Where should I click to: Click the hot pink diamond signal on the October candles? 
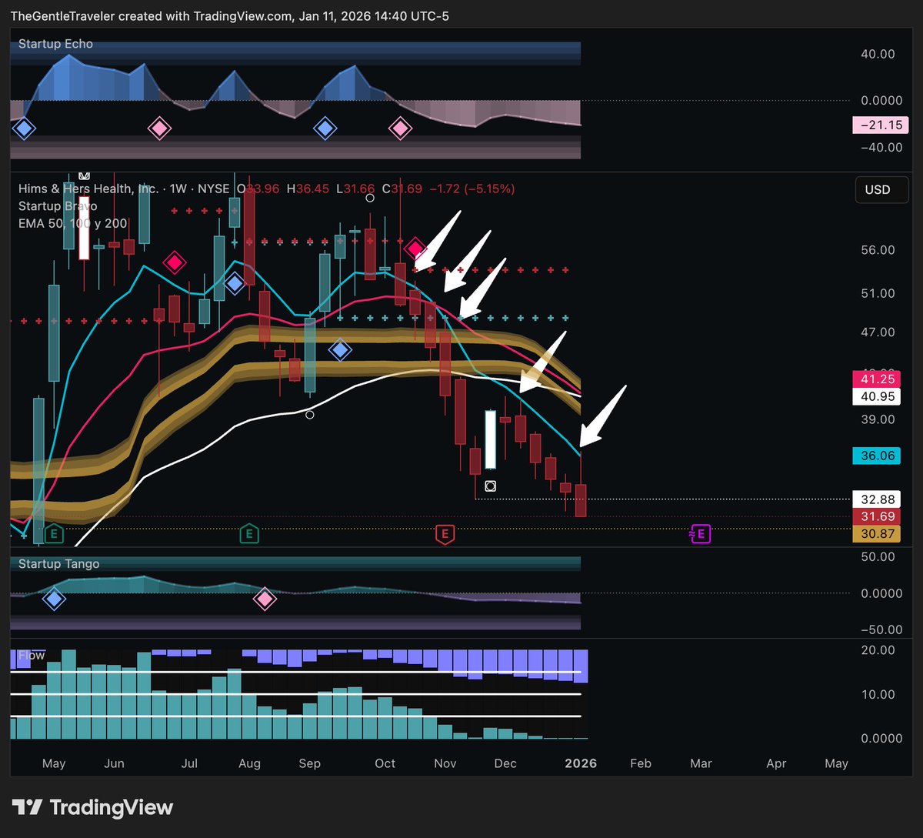(416, 248)
